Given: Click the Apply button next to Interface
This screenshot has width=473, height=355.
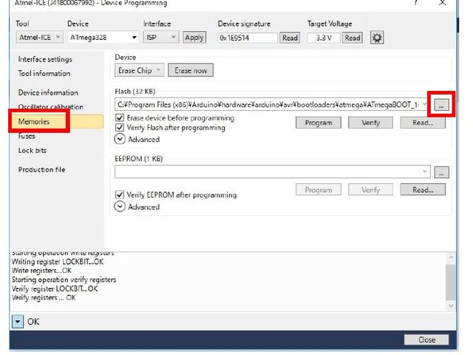Looking at the screenshot, I should 194,38.
